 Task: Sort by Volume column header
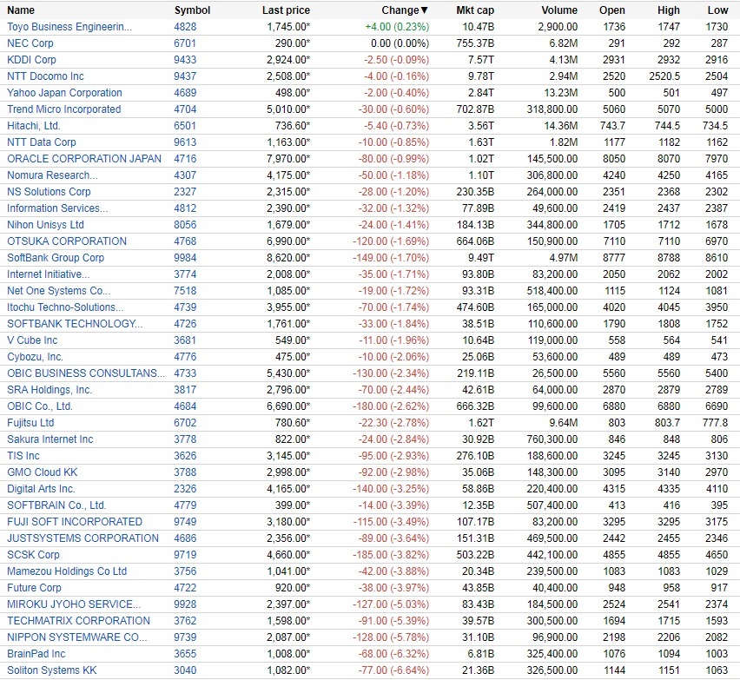tap(559, 10)
